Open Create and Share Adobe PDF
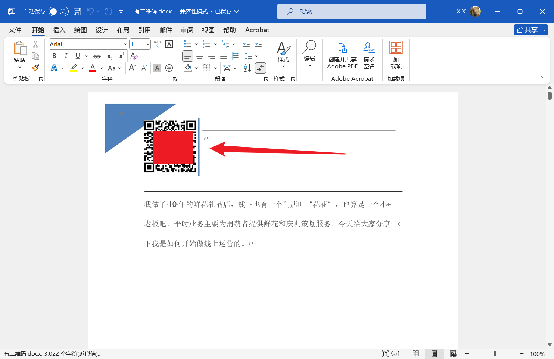Screen dimensions: 554x359 (x=342, y=56)
